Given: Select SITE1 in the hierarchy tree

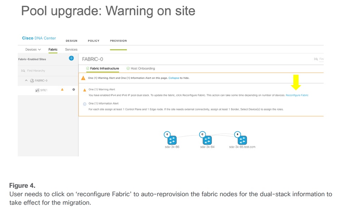Looking at the screenshot, I should coord(44,90).
